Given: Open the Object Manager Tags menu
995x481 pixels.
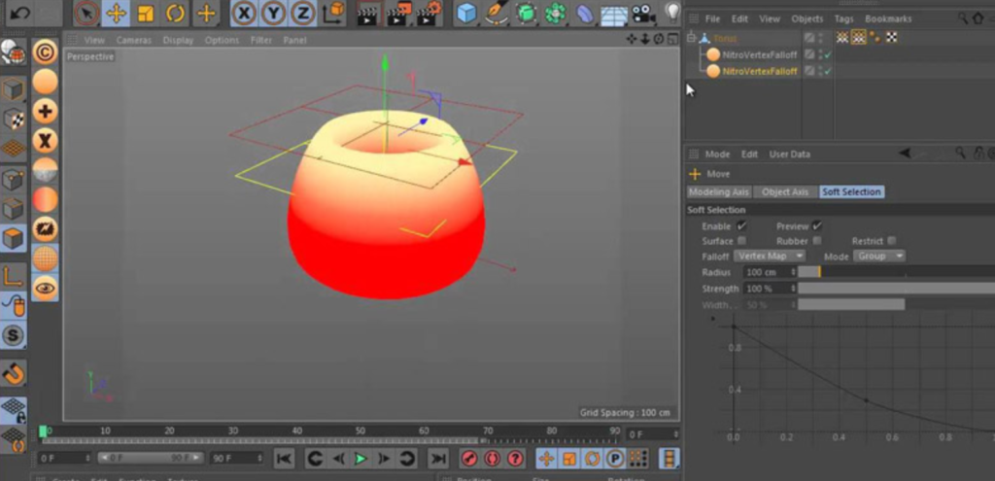Looking at the screenshot, I should click(x=843, y=19).
